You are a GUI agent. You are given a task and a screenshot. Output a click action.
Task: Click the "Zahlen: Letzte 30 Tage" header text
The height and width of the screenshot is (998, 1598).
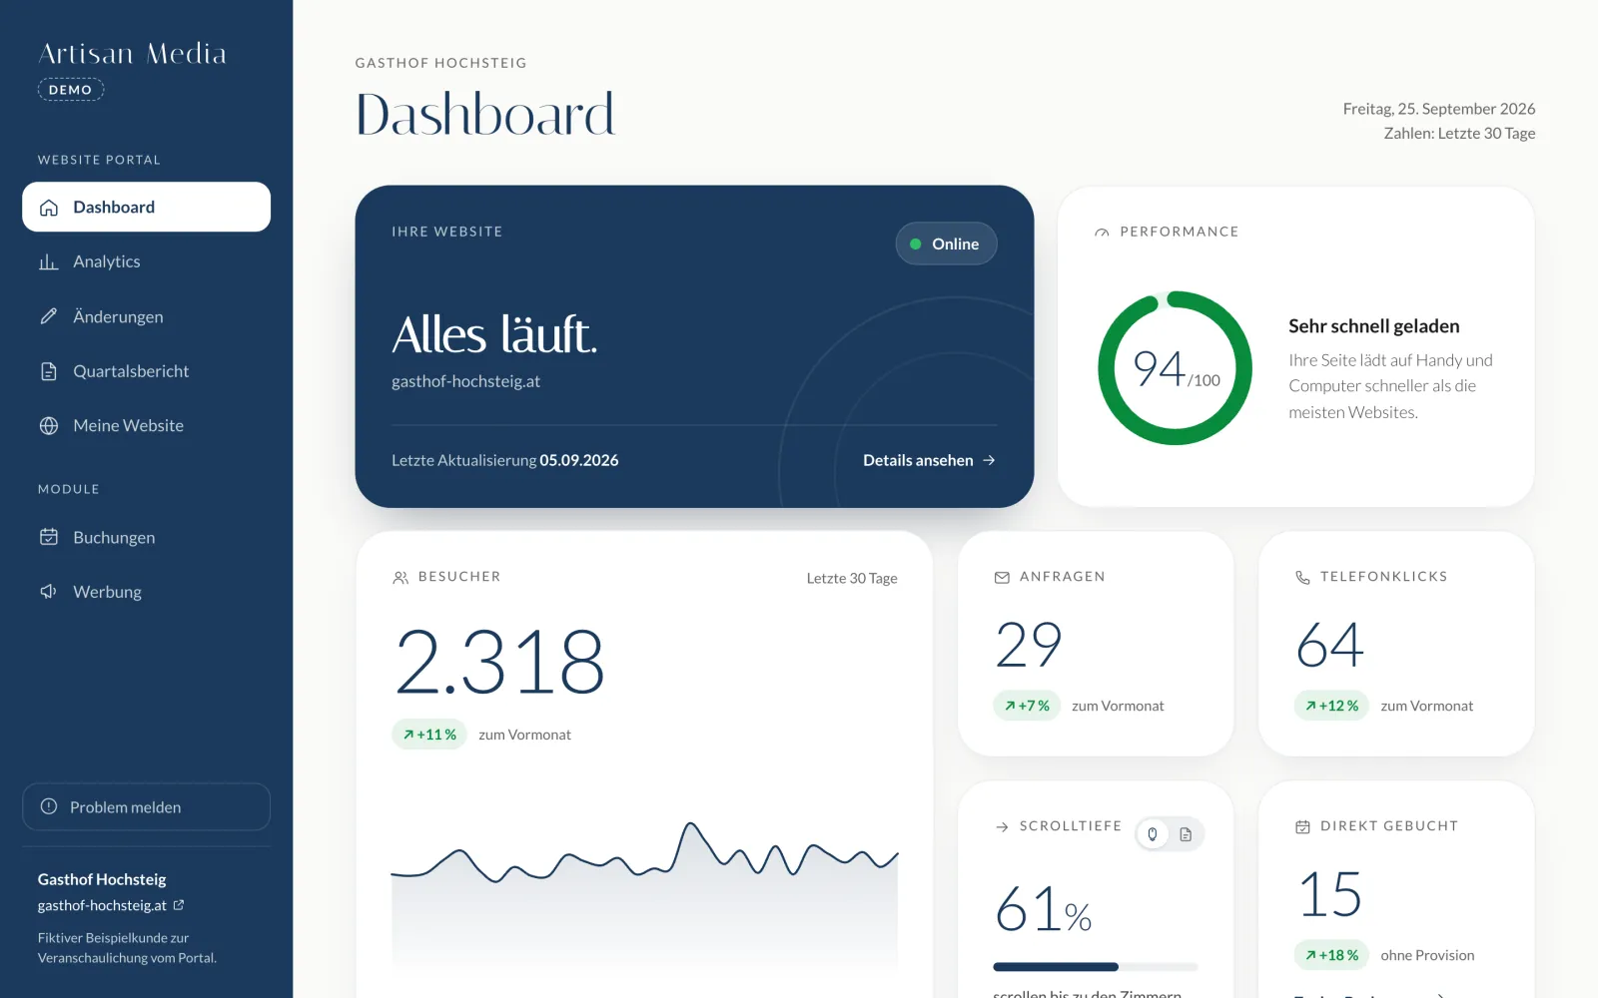click(1459, 133)
